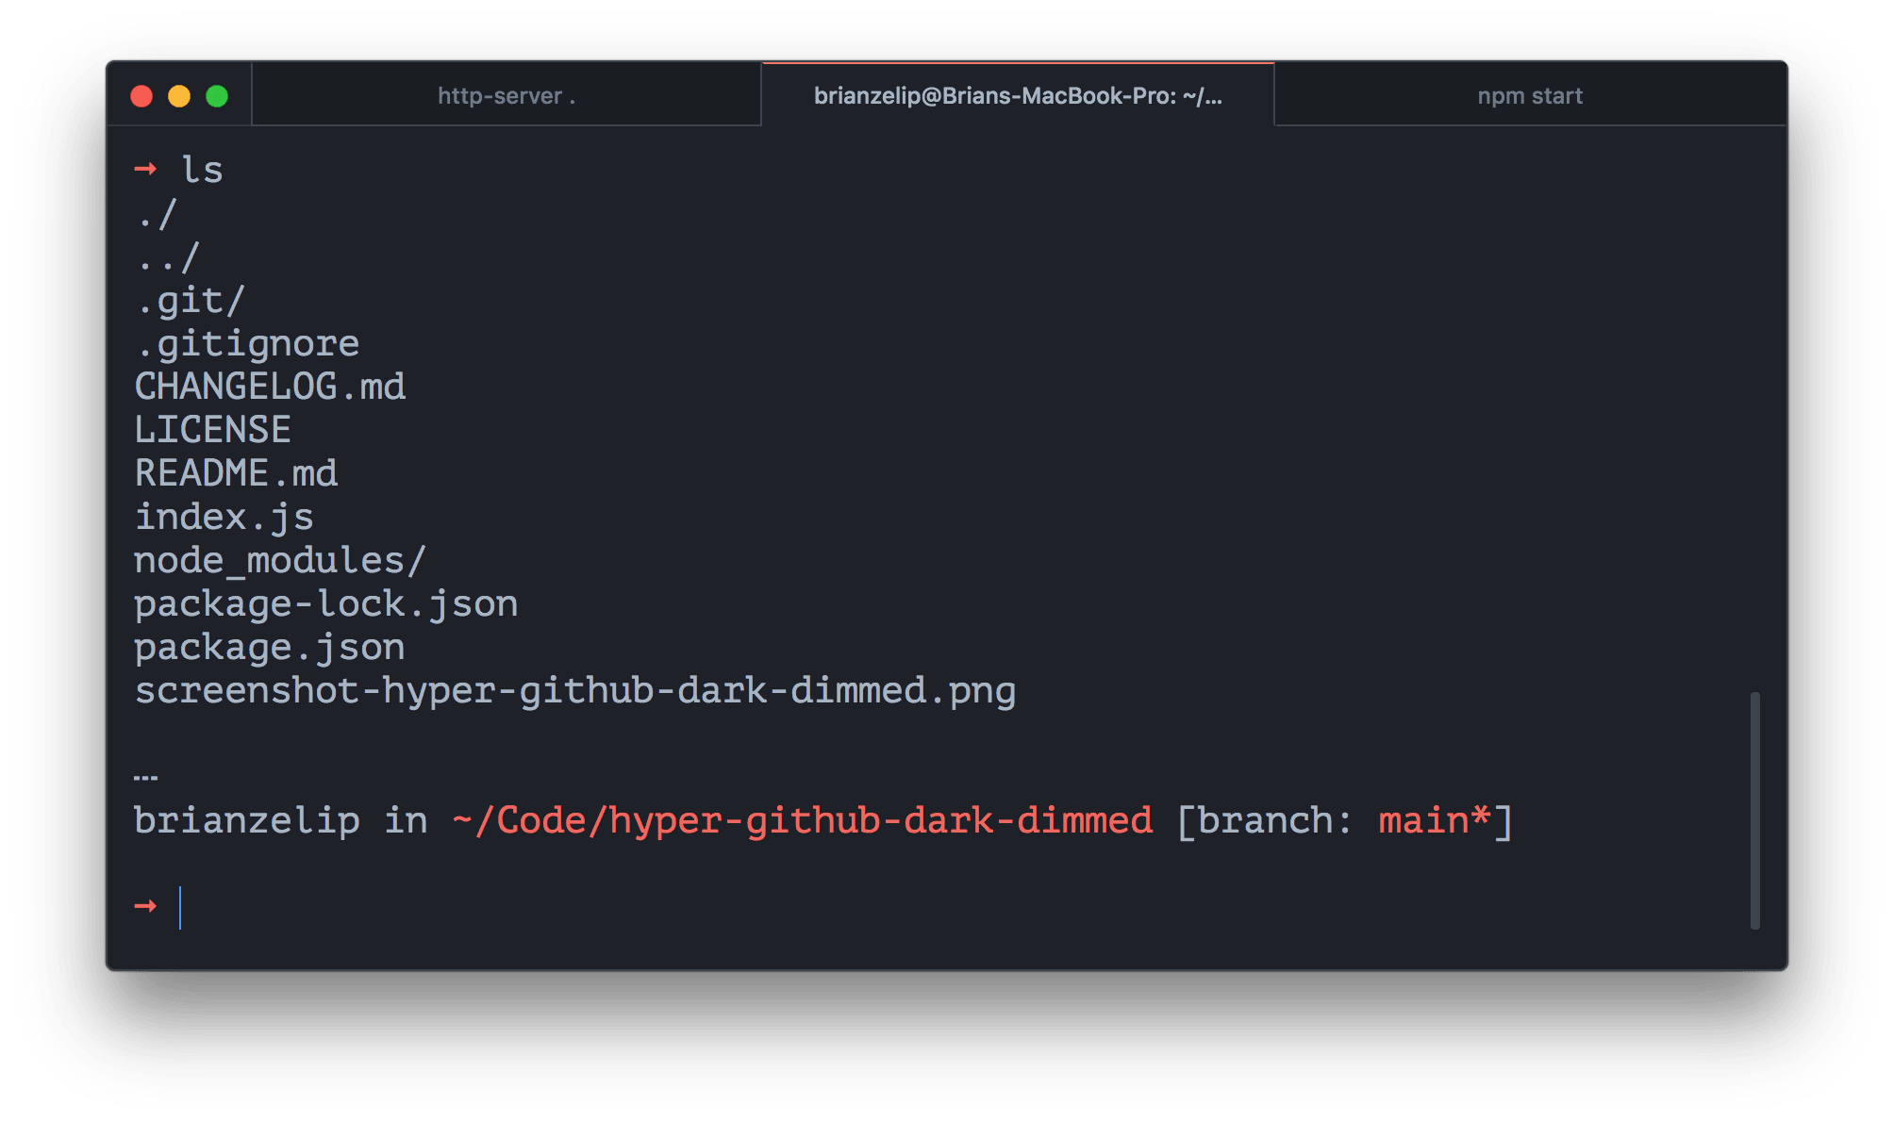Click the 'package.json' file name
The height and width of the screenshot is (1122, 1894).
(270, 648)
